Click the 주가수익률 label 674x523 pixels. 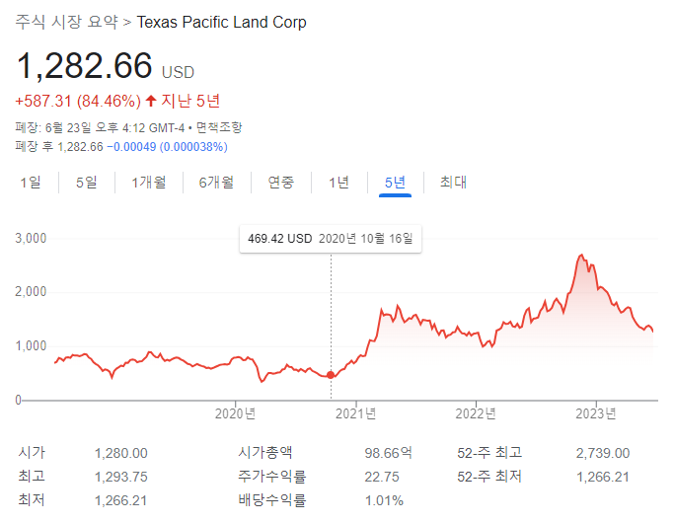click(x=272, y=477)
